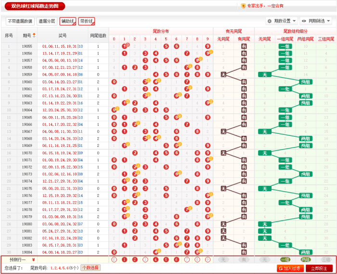Click red ball 0 in row 19060
This screenshot has height=274, width=337.
click(114, 82)
